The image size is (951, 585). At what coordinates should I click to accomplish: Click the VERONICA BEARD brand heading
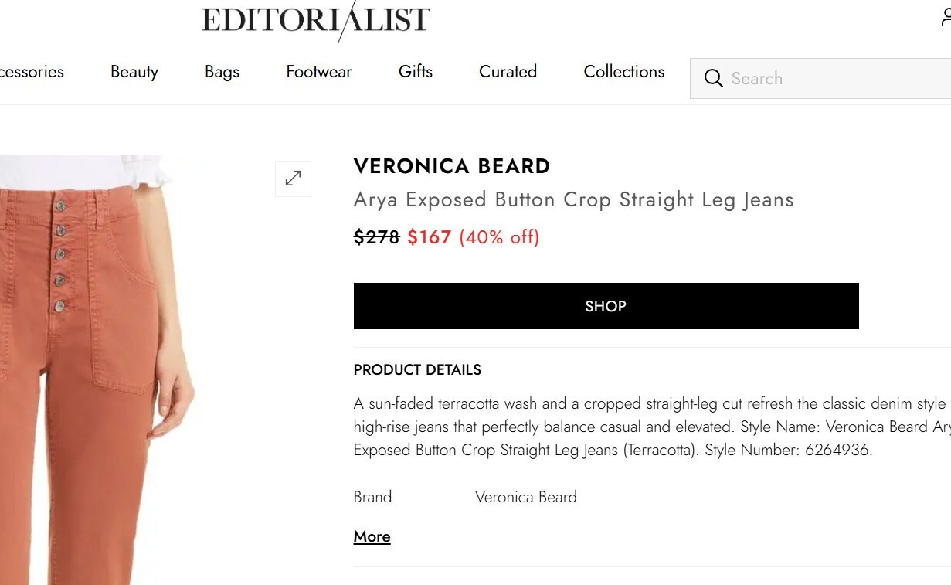click(x=452, y=166)
